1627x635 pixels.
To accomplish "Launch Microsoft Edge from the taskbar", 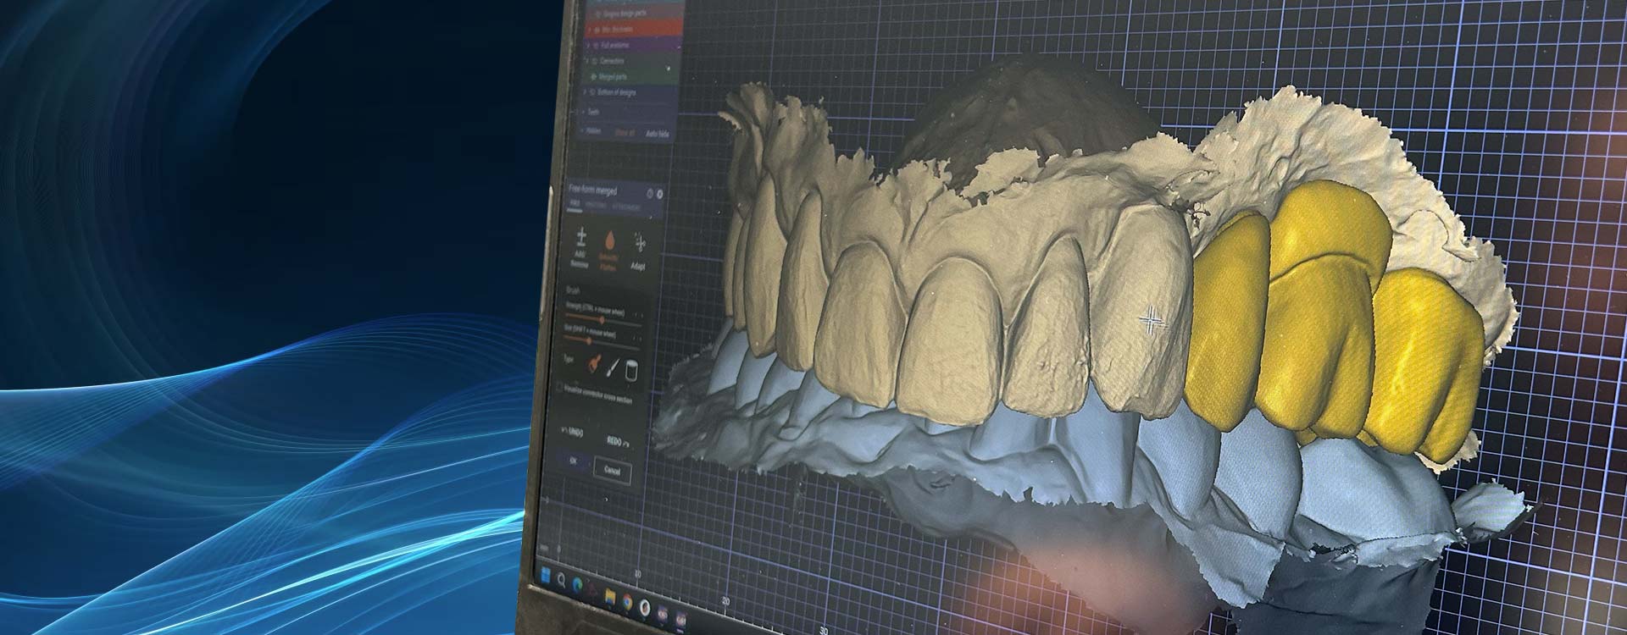I will pyautogui.click(x=578, y=585).
